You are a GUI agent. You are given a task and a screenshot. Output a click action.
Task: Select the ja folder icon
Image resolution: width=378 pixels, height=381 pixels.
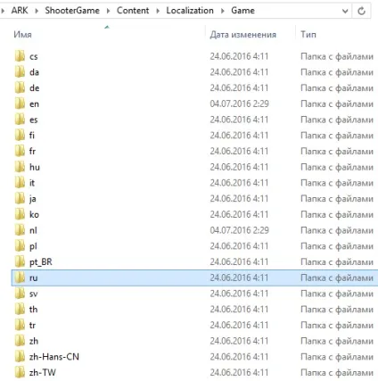pyautogui.click(x=20, y=199)
